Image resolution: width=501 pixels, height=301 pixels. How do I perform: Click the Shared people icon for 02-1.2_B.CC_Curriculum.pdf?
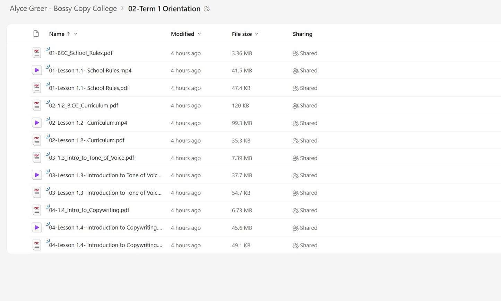point(295,106)
